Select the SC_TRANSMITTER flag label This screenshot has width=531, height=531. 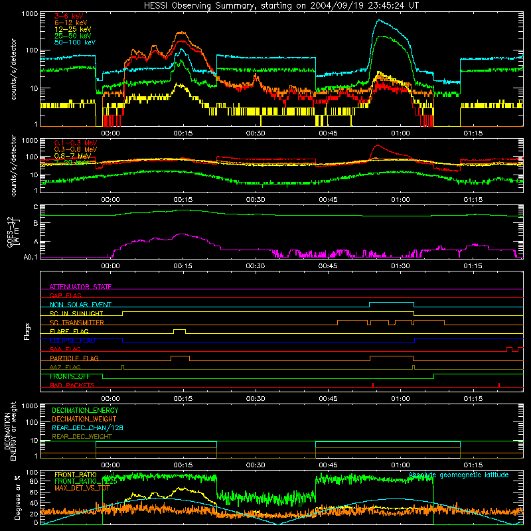coord(77,323)
